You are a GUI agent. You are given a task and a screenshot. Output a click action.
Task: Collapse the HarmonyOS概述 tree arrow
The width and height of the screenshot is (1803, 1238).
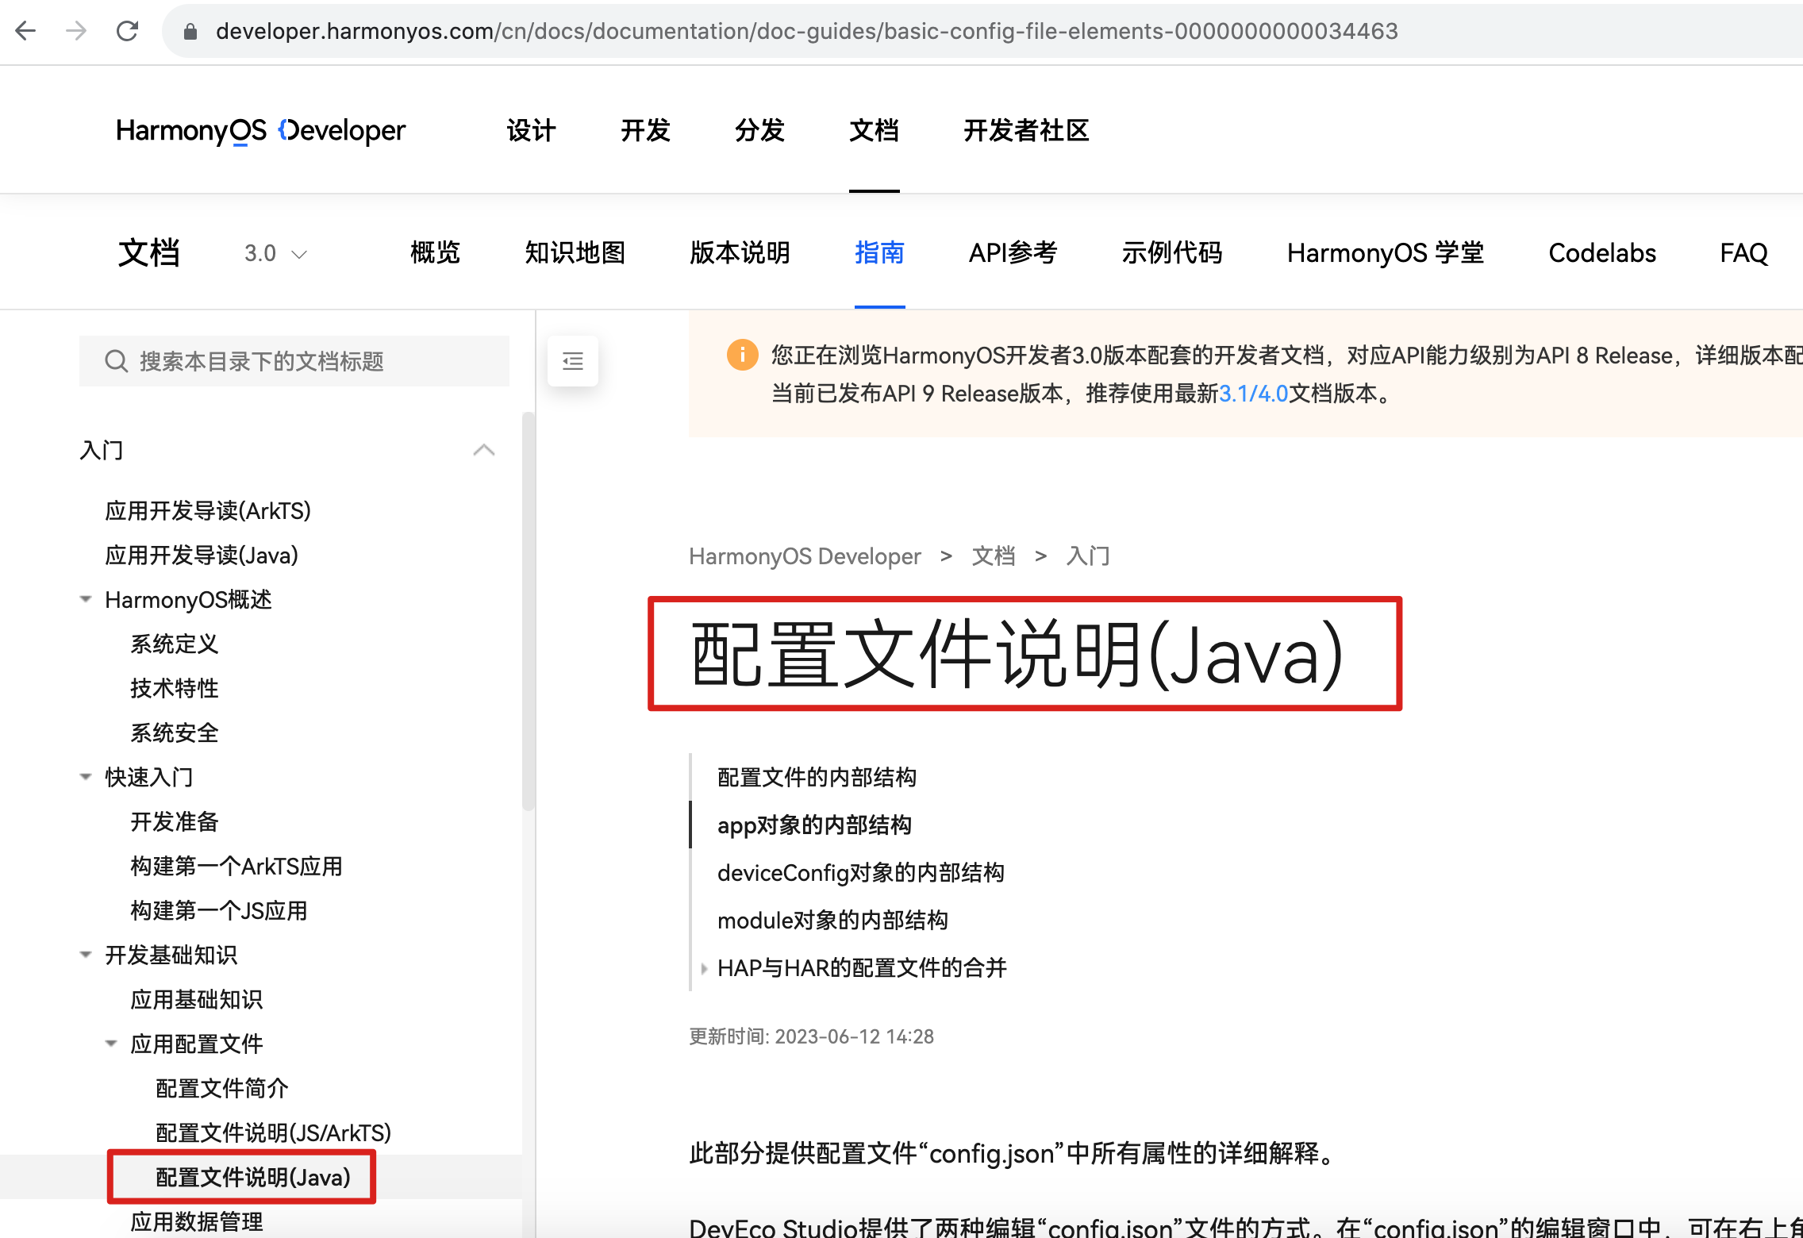click(x=86, y=599)
